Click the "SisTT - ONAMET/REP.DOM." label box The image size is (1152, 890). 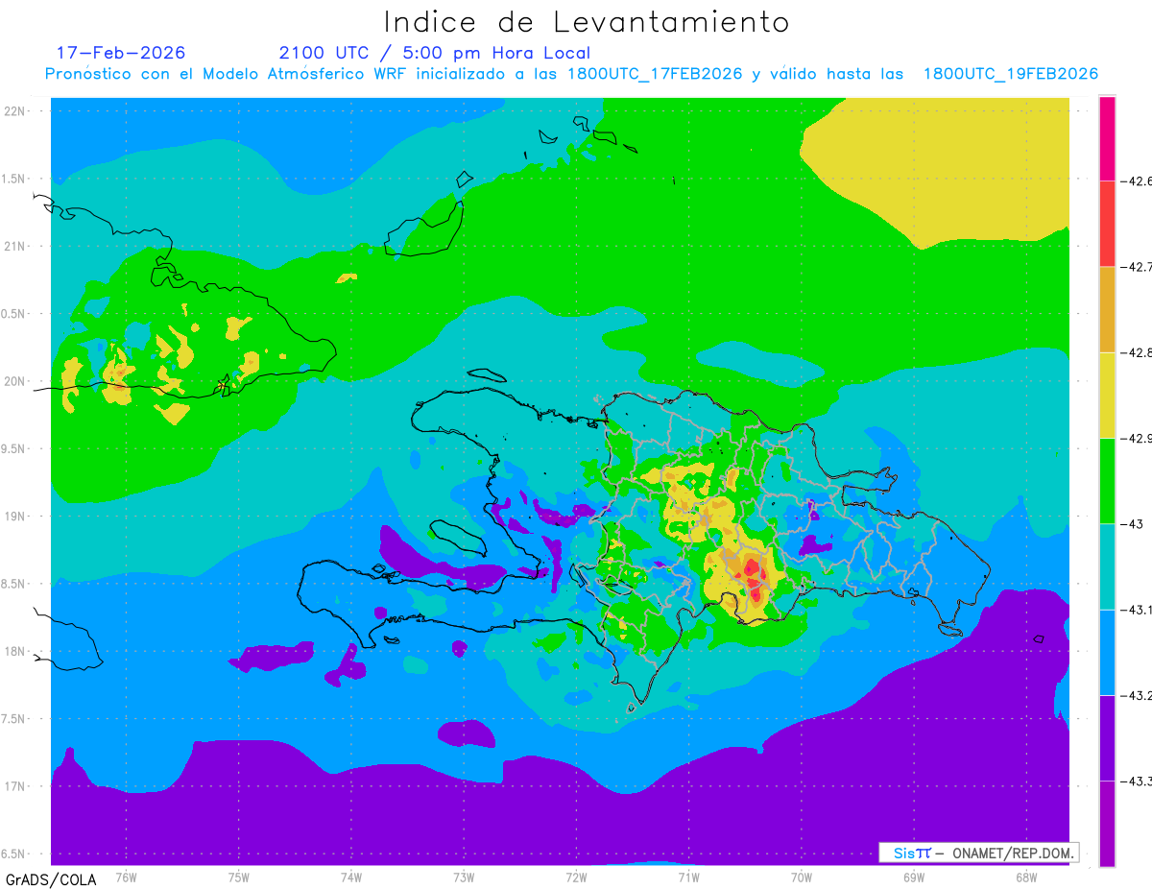979,853
